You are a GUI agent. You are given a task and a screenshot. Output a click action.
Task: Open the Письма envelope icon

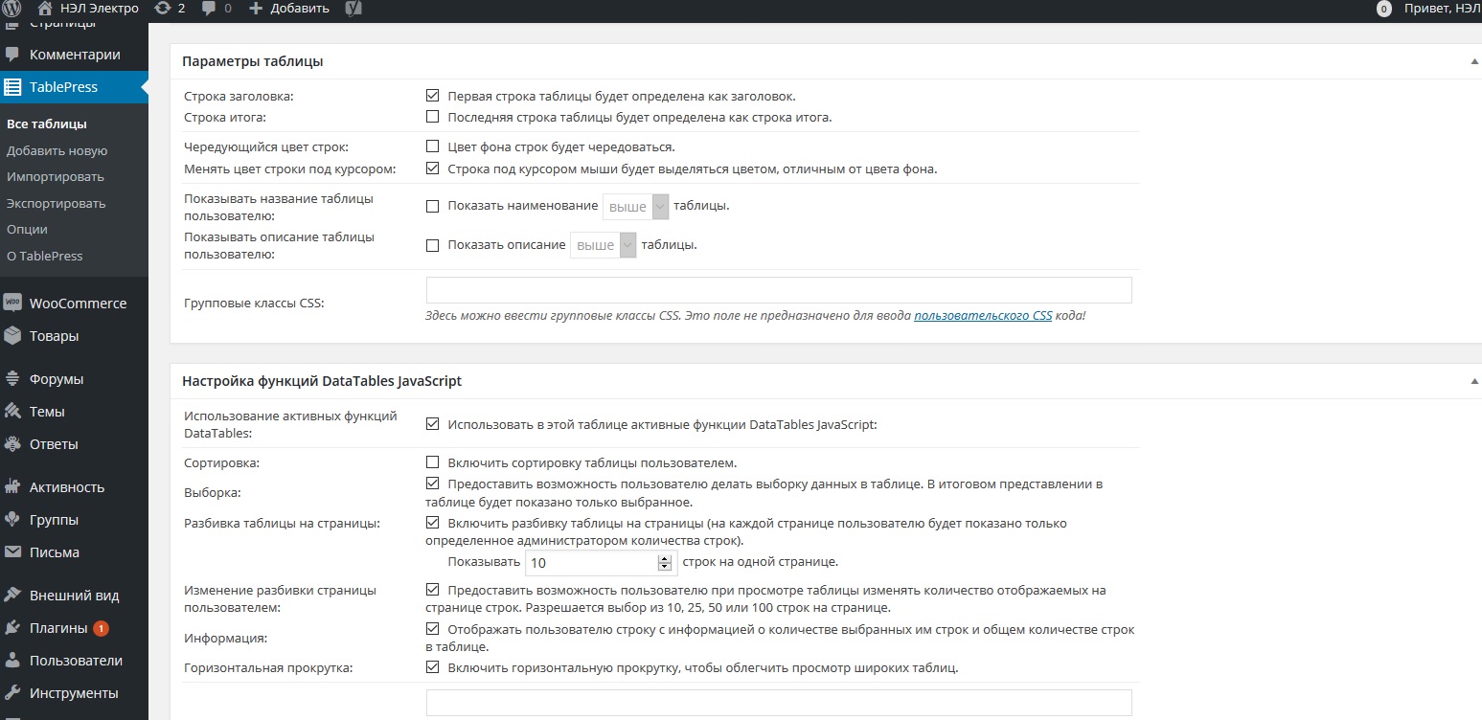pos(12,551)
